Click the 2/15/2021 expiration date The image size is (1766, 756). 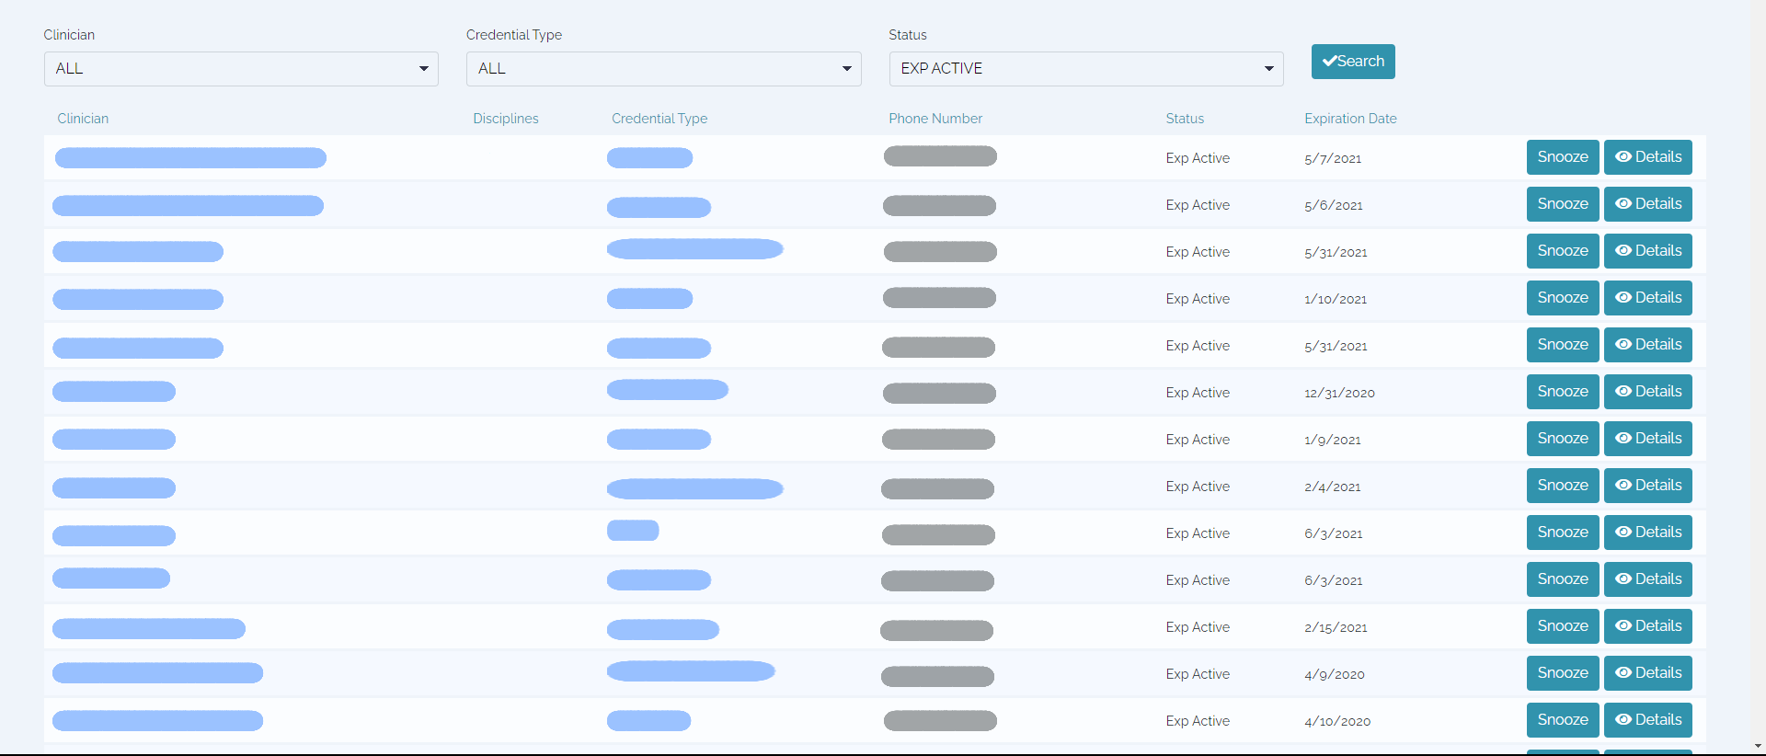[x=1336, y=627]
